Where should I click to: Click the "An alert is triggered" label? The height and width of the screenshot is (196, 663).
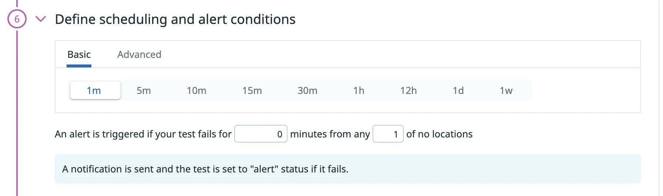pyautogui.click(x=143, y=134)
